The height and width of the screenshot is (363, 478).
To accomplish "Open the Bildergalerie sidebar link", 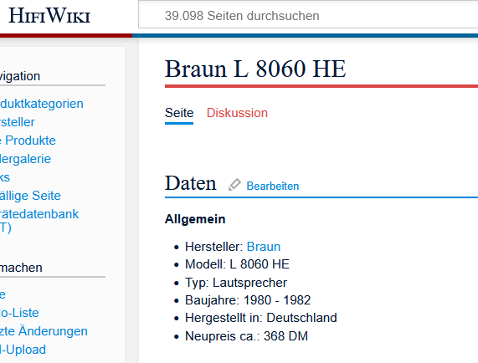I will [25, 159].
